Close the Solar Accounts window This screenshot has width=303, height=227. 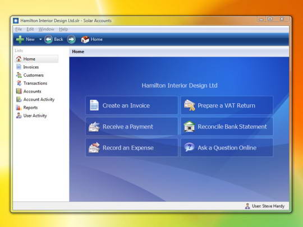[x=282, y=19]
